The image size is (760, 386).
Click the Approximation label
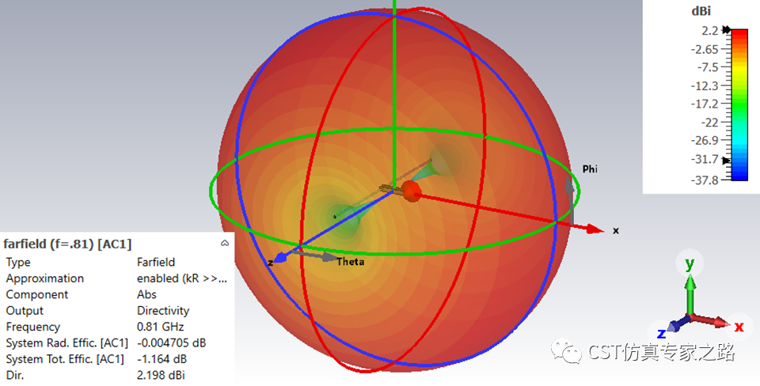pyautogui.click(x=44, y=278)
